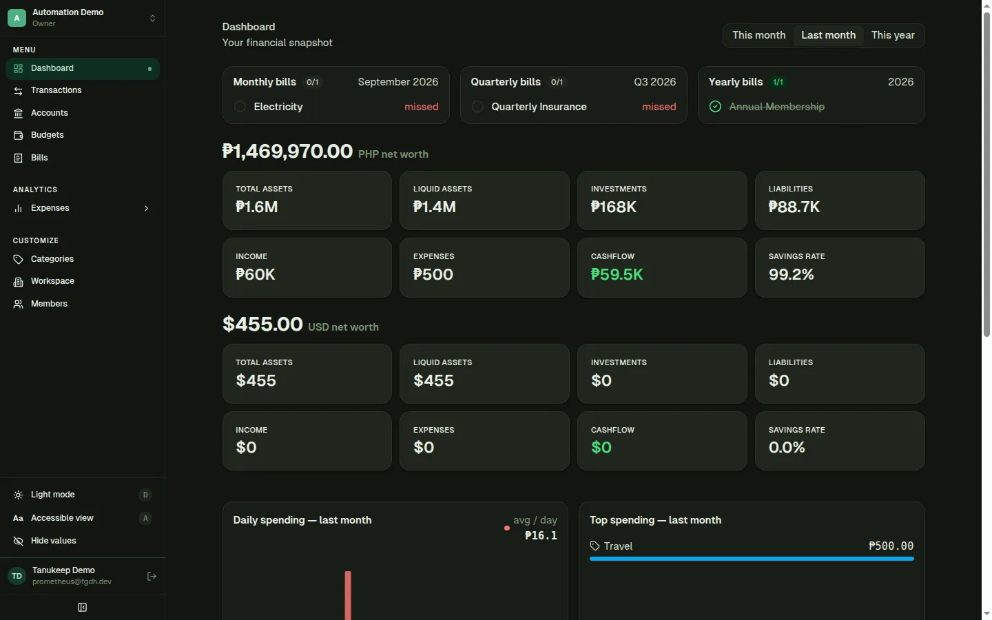Select the Last month tab
This screenshot has width=992, height=620.
[828, 35]
